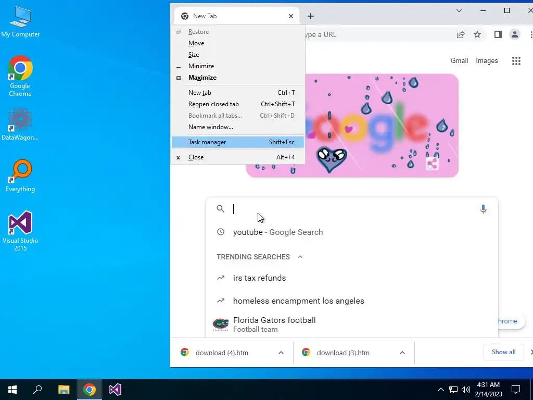Click the share this page icon
The height and width of the screenshot is (400, 533).
[x=461, y=34]
